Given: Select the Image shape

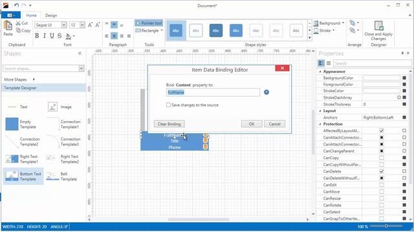Looking at the screenshot, I should (60, 107).
